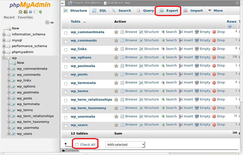Click the Search icon for wp_postmeta
This screenshot has height=155, width=243.
[x=163, y=66]
